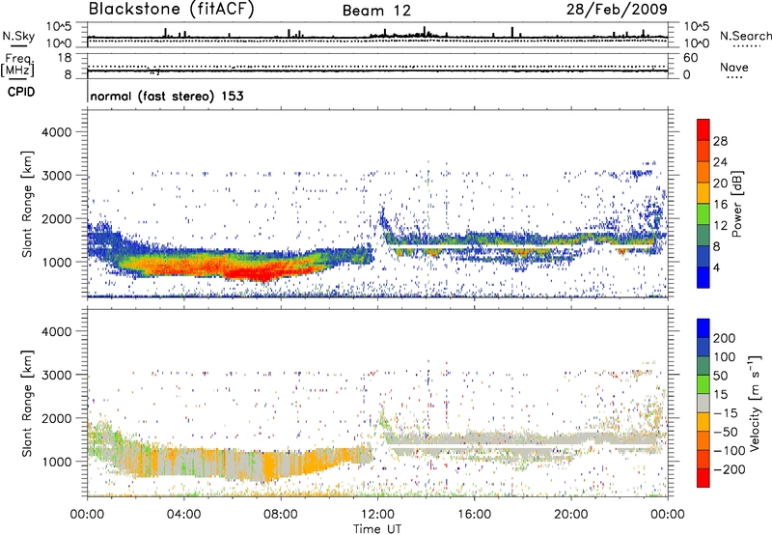The height and width of the screenshot is (535, 772).
Task: Click the gray band of Velocity color bar
Action: click(703, 403)
